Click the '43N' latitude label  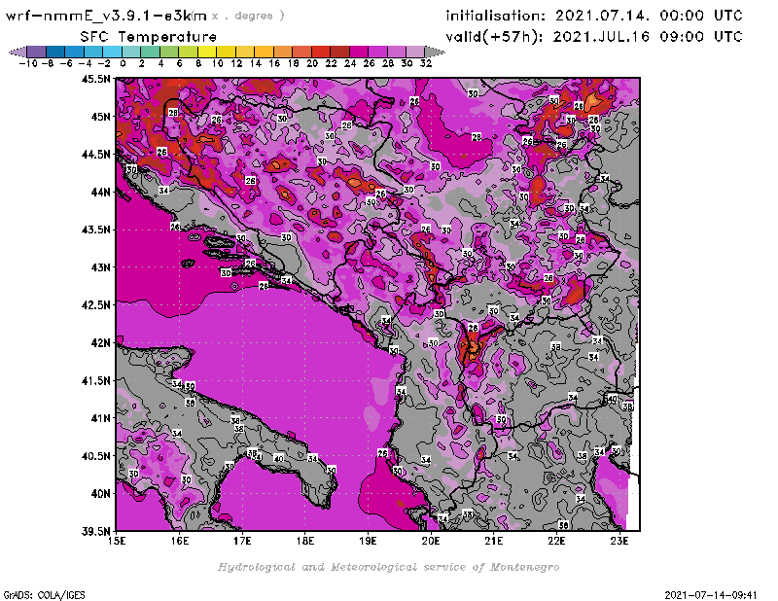[x=100, y=267]
